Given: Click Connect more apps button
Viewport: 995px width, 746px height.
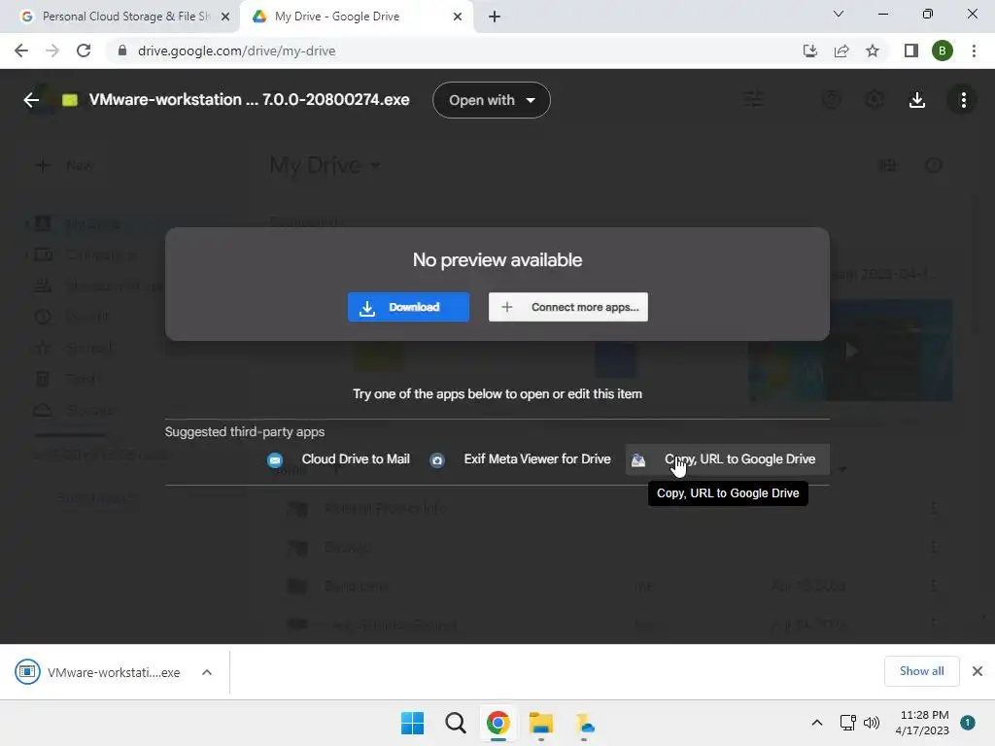Looking at the screenshot, I should pos(567,307).
